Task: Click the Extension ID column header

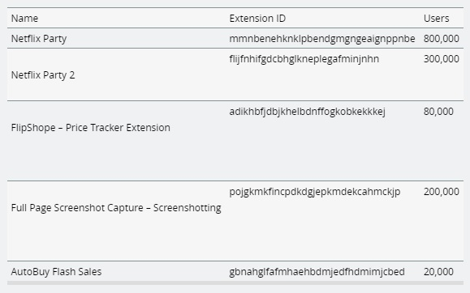Action: click(x=257, y=19)
